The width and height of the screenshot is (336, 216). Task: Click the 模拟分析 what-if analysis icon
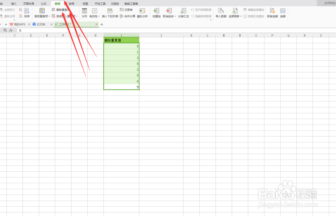[x=142, y=11]
